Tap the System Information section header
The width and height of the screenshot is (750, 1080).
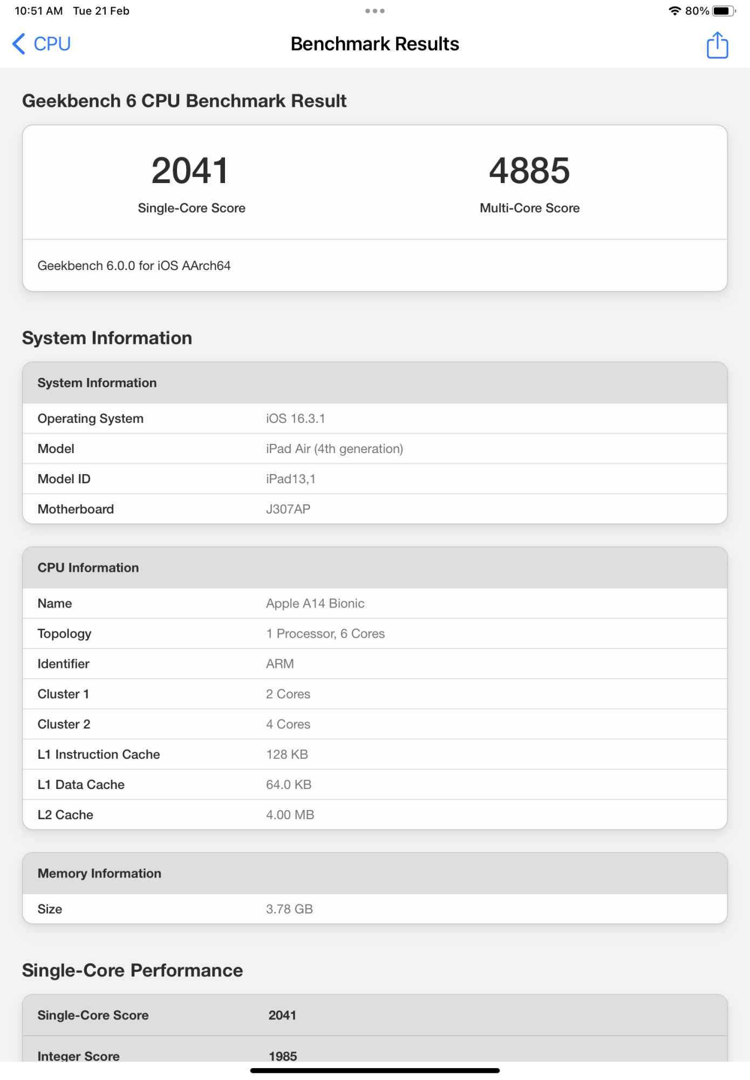[x=97, y=382]
